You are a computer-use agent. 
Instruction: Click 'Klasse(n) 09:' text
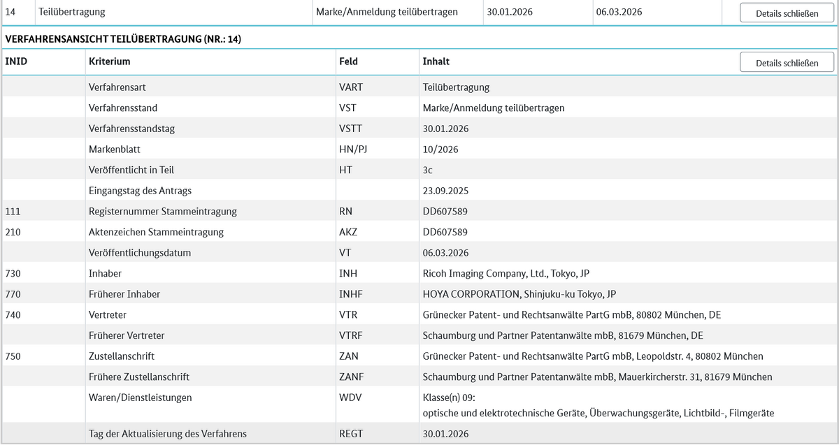(450, 397)
